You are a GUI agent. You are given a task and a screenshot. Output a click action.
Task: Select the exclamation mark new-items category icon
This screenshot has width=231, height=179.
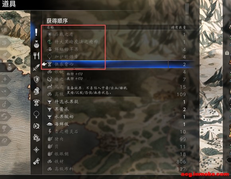tap(36, 32)
